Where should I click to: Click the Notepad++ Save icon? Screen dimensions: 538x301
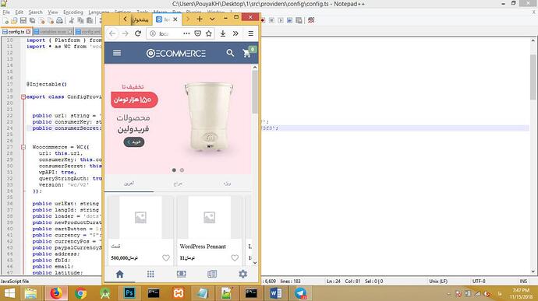click(23, 20)
